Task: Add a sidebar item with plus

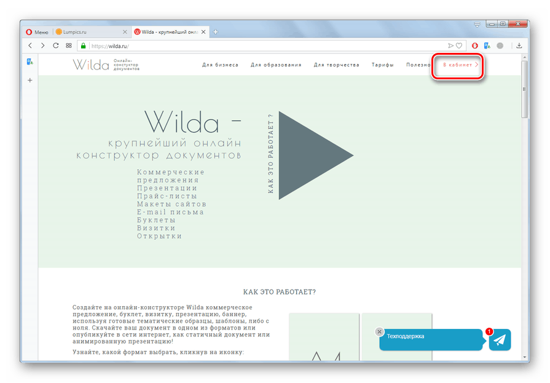Action: (x=30, y=81)
